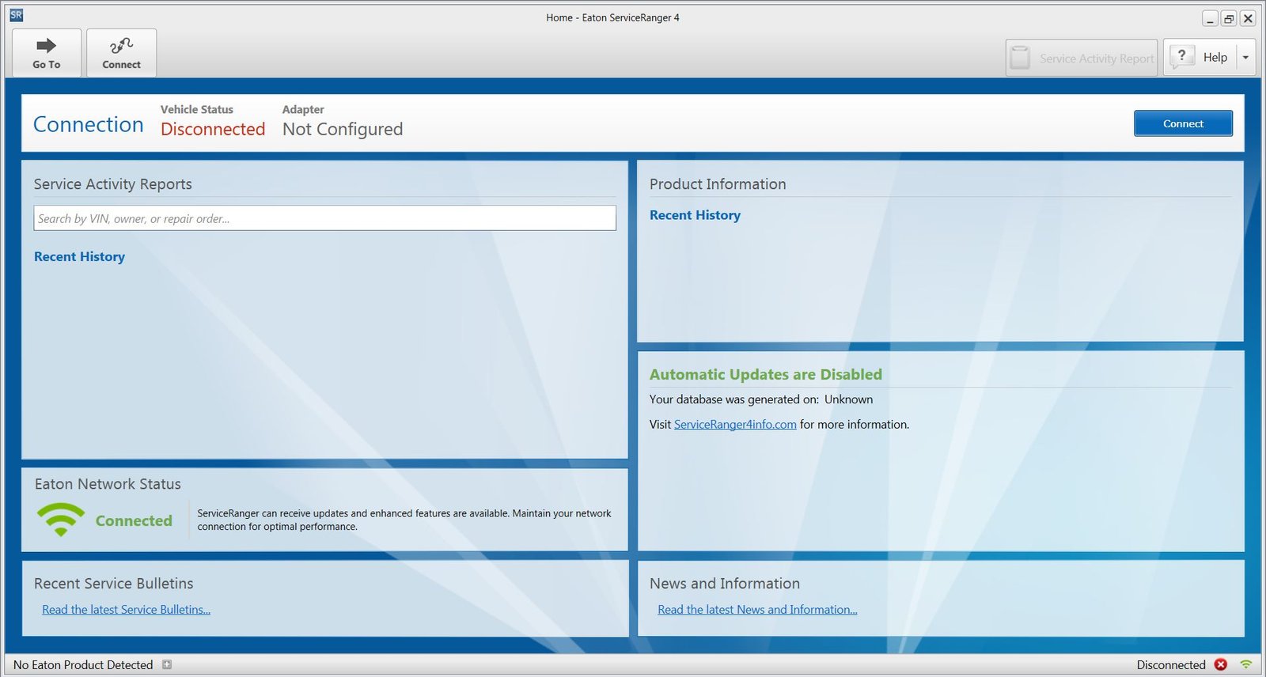Image resolution: width=1266 pixels, height=677 pixels.
Task: Expand the Help dropdown arrow
Action: coord(1245,57)
